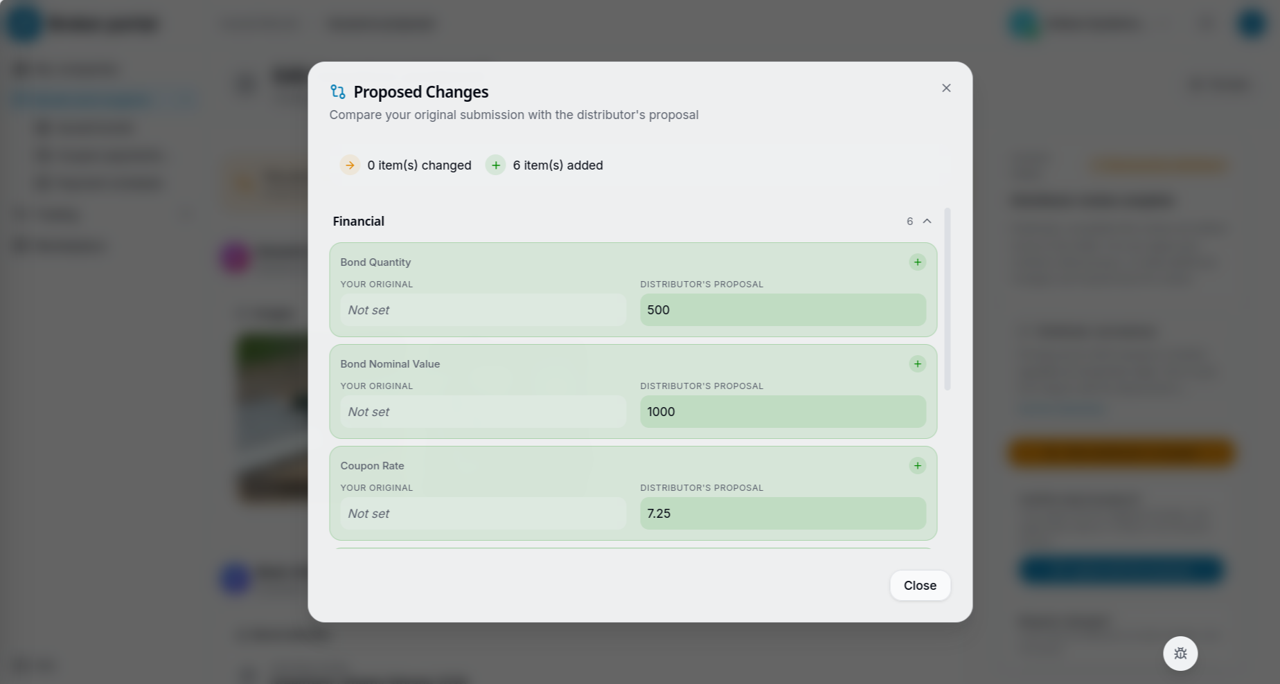Click the plus icon on Coupon Rate
The width and height of the screenshot is (1280, 684).
(x=917, y=466)
